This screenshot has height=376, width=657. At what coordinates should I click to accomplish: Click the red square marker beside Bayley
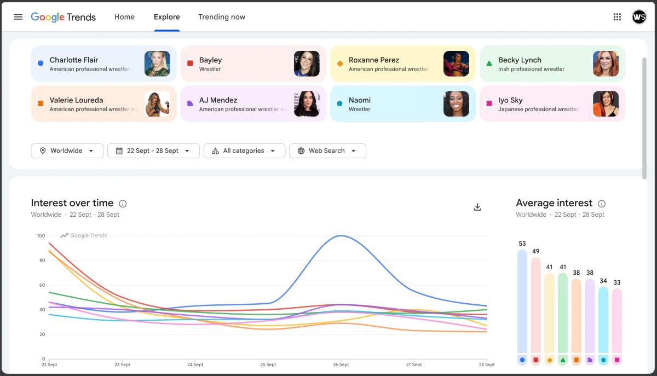[190, 63]
